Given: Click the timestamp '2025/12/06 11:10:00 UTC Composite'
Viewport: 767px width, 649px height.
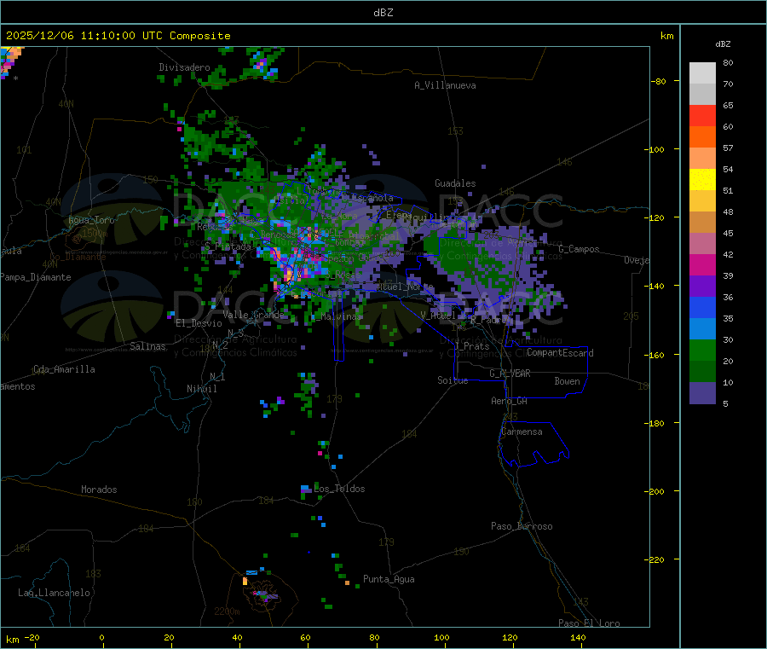Looking at the screenshot, I should (x=118, y=36).
